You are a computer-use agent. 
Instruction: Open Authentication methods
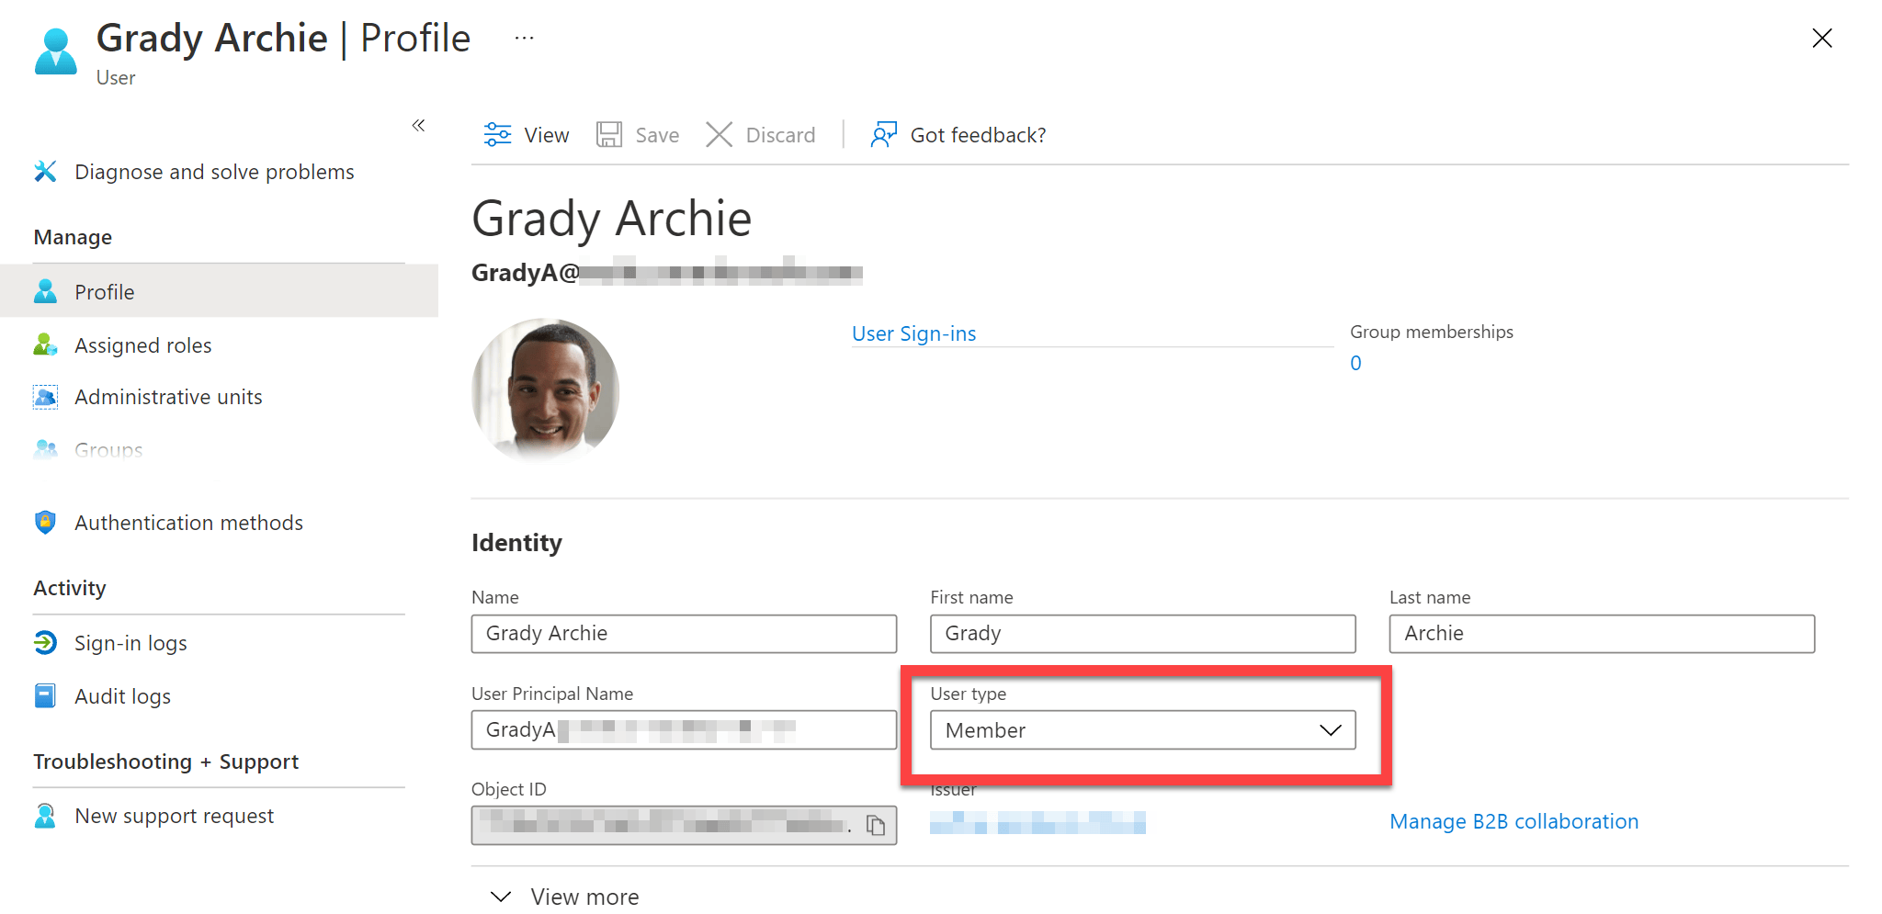[188, 523]
